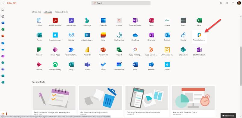Open the Sway app tile
This screenshot has width=242, height=118.
pyautogui.click(x=71, y=66)
